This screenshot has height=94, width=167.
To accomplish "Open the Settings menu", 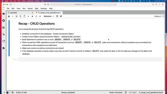I will (x=44, y=9).
